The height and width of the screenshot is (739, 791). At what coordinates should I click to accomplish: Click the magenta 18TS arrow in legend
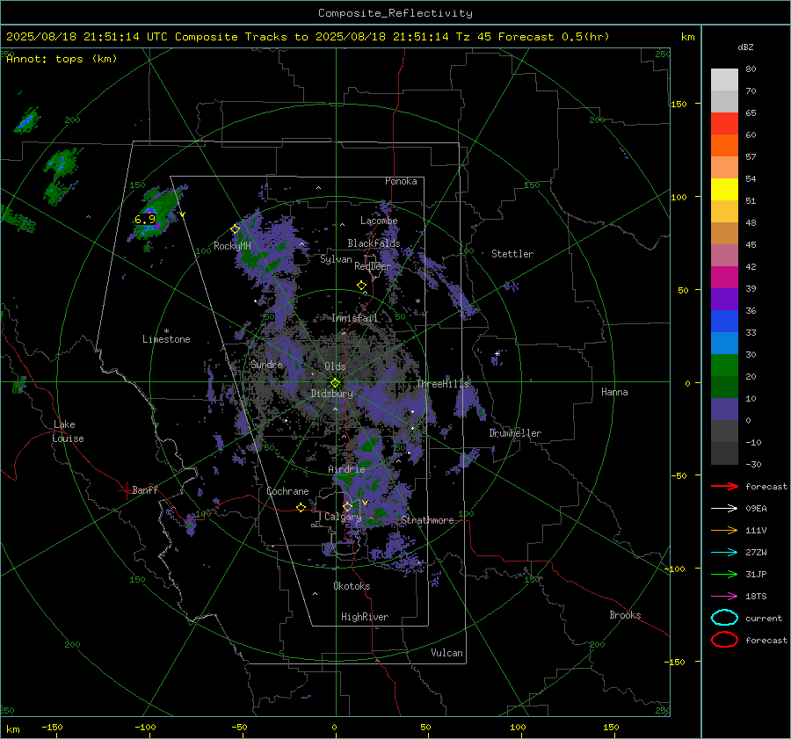724,597
